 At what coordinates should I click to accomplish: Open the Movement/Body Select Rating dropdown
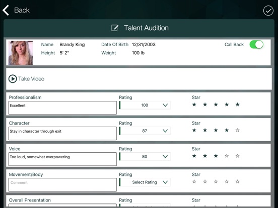145,182
